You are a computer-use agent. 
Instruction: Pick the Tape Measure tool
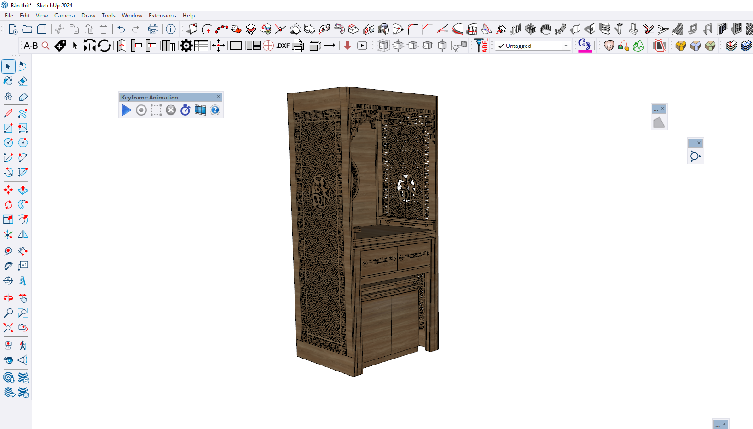click(8, 266)
